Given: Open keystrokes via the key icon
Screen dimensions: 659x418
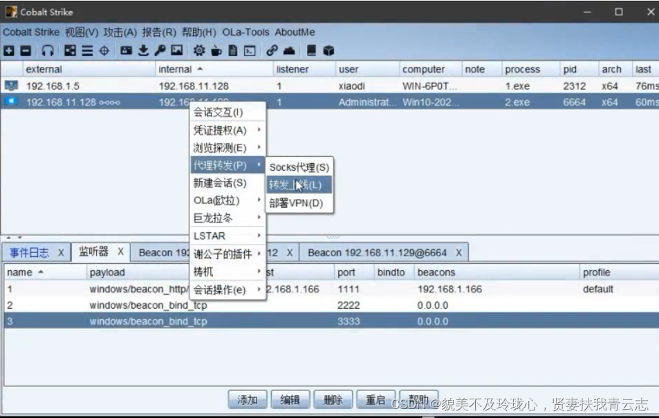Looking at the screenshot, I should pyautogui.click(x=160, y=51).
